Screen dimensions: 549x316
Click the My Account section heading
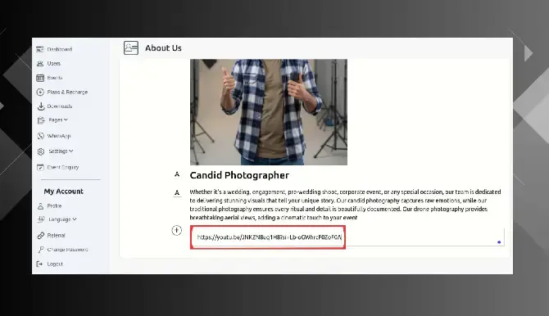pos(64,192)
